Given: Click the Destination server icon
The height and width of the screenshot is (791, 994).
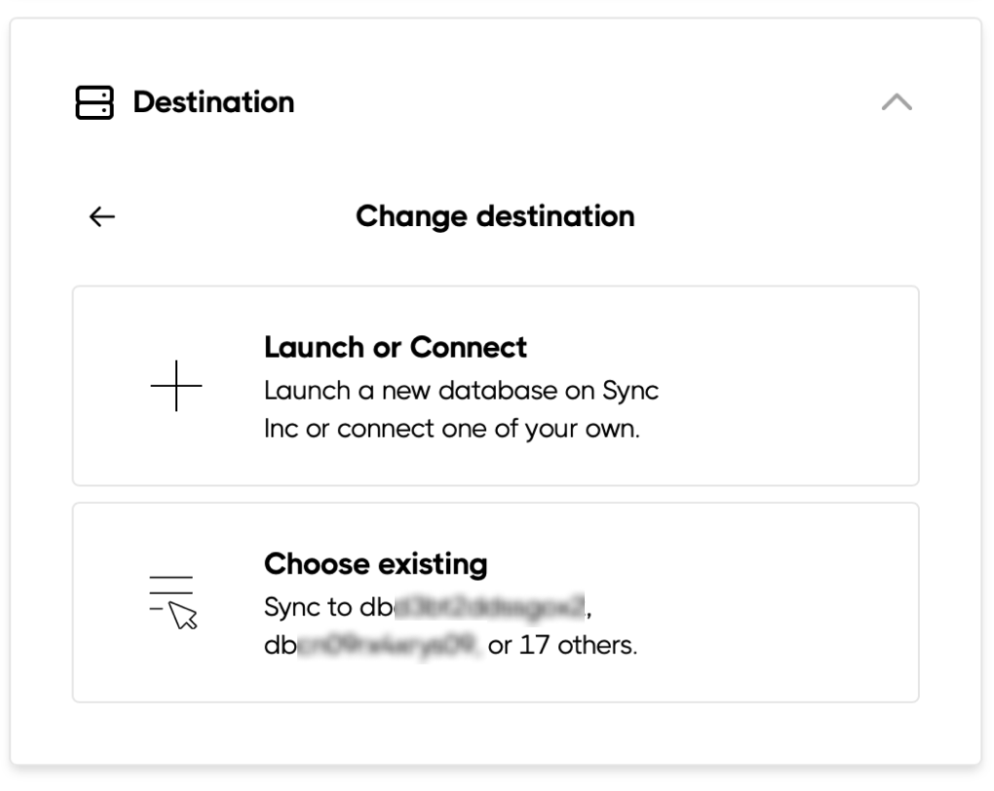Looking at the screenshot, I should (95, 102).
